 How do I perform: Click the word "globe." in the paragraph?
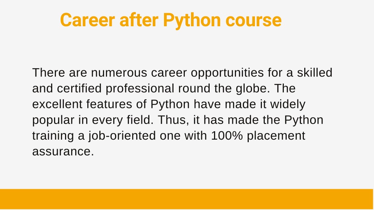click(x=253, y=88)
